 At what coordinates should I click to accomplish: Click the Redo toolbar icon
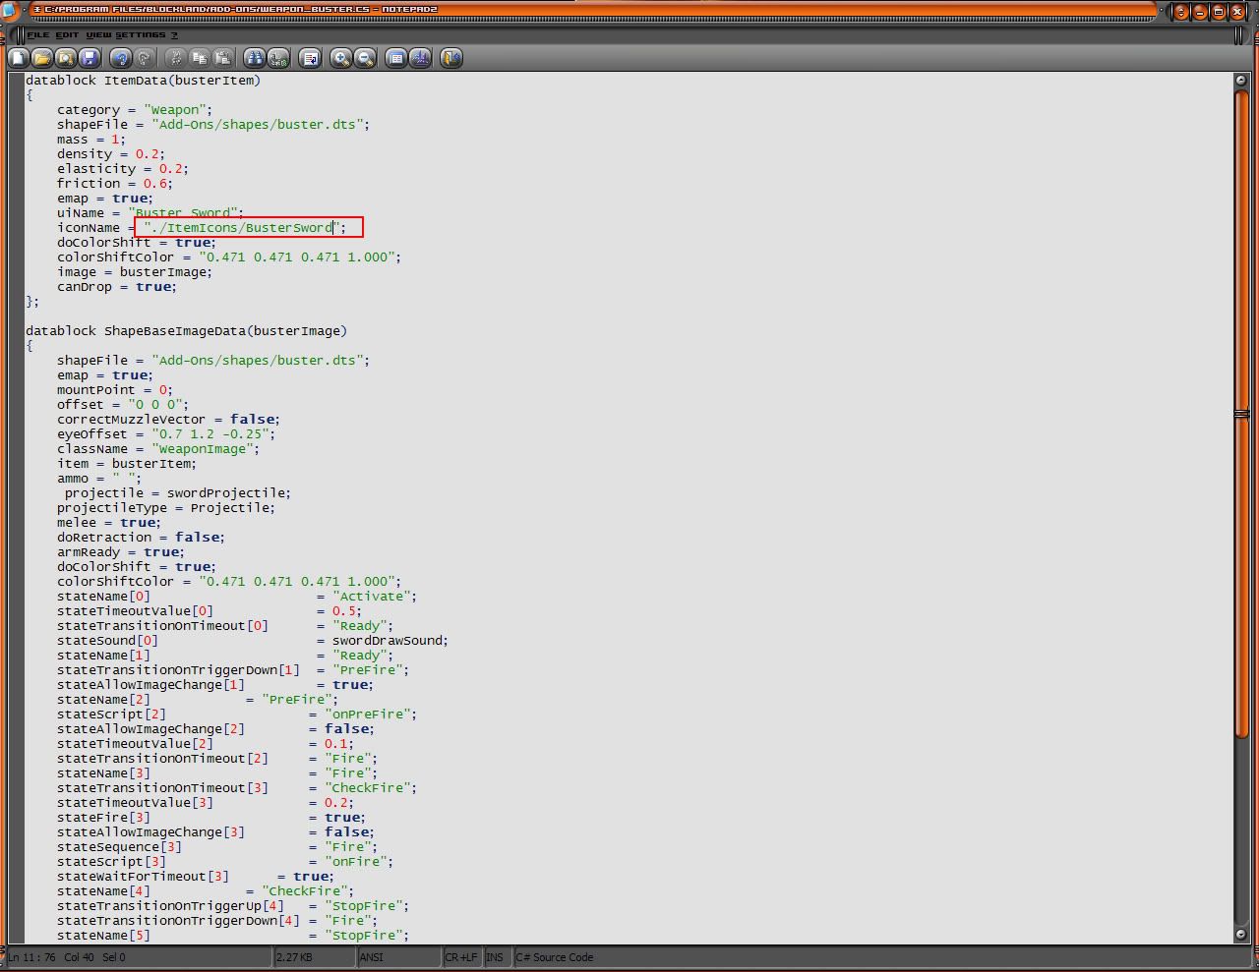click(144, 59)
